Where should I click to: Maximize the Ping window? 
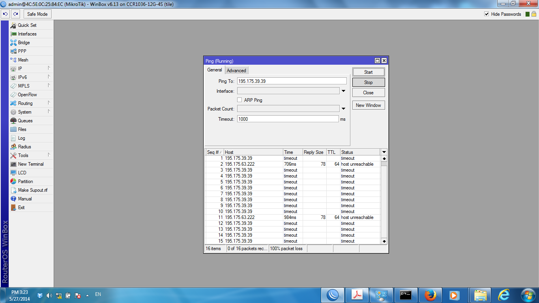coord(377,61)
